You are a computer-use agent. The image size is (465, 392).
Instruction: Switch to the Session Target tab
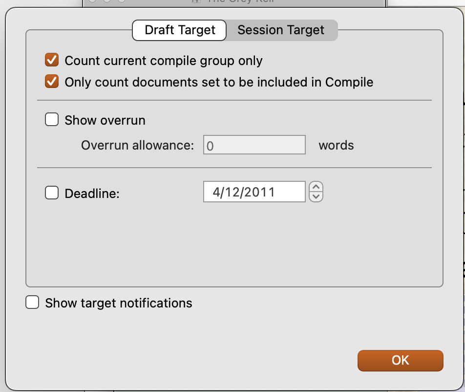281,30
